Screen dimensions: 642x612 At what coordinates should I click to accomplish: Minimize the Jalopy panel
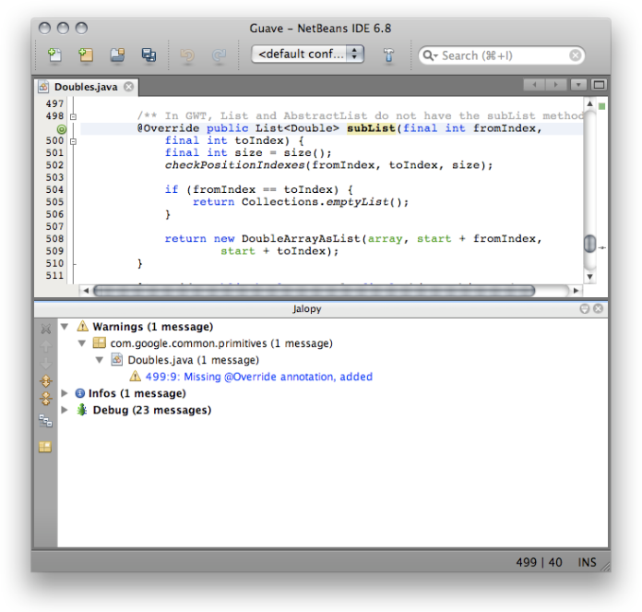point(585,309)
